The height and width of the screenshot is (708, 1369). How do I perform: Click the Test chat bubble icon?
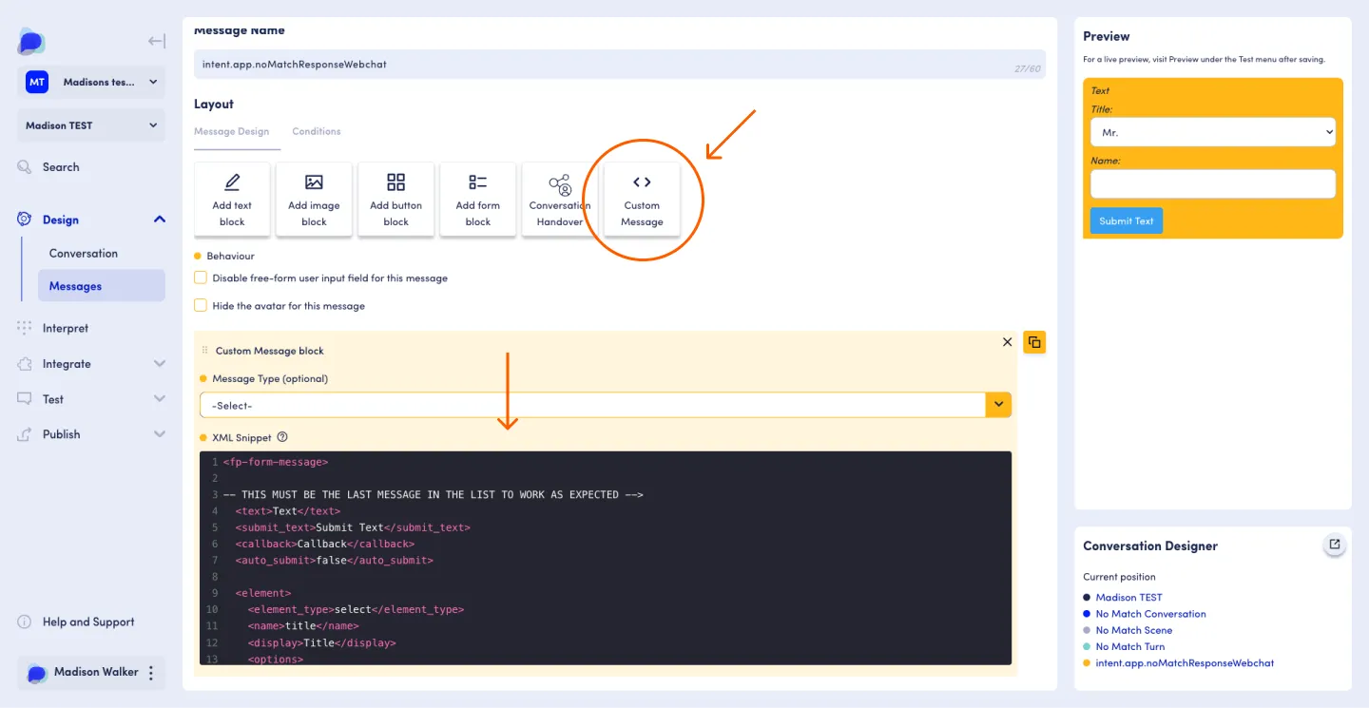[25, 399]
